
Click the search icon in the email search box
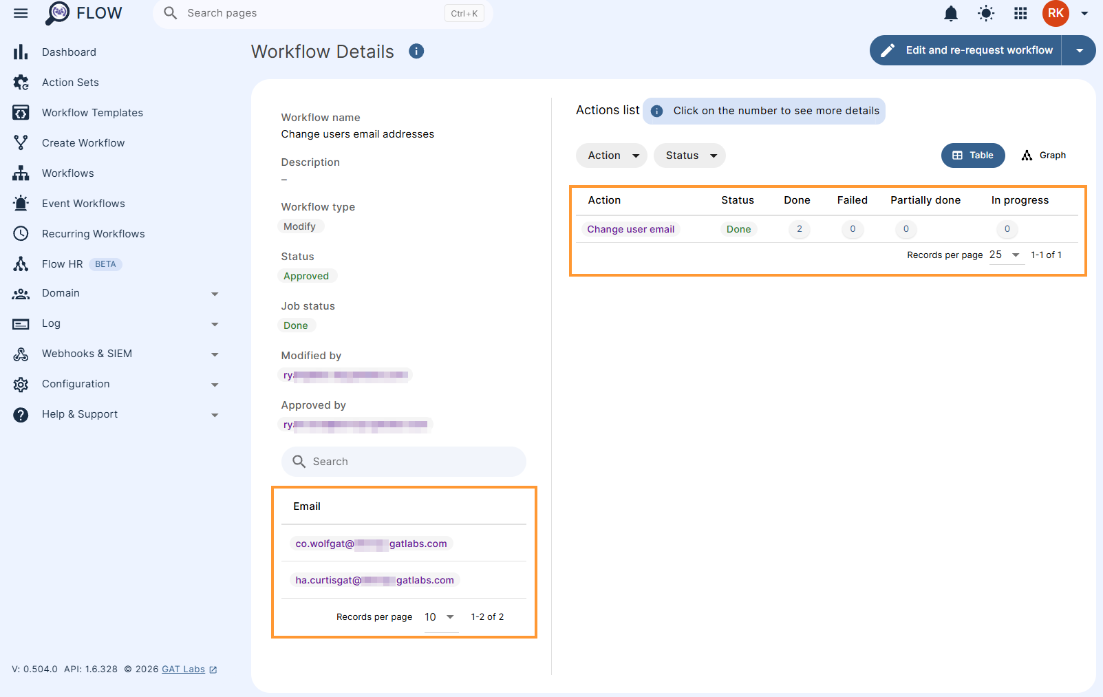(299, 462)
